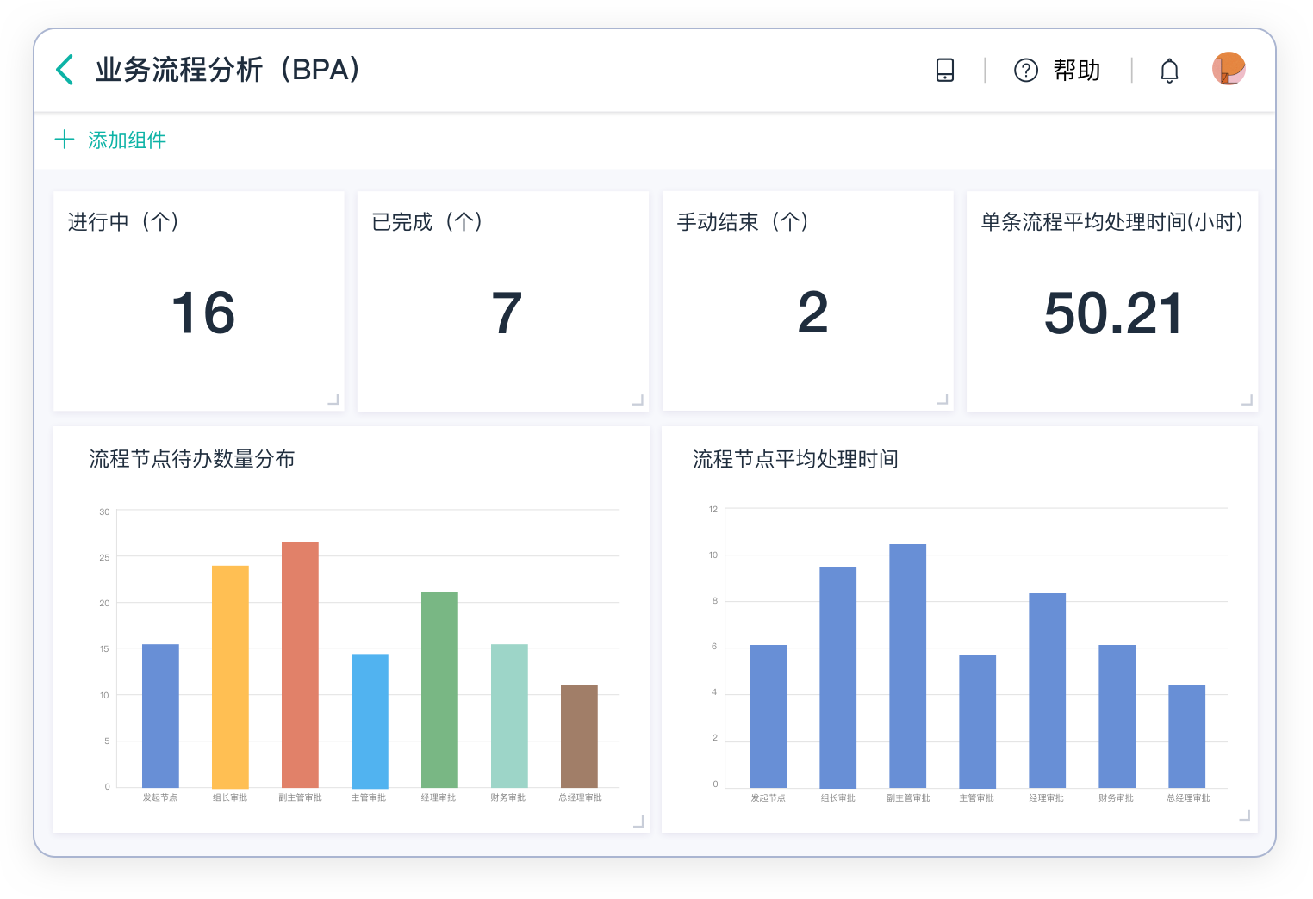1313x899 pixels.
Task: Click the question mark help icon
Action: tap(1026, 70)
